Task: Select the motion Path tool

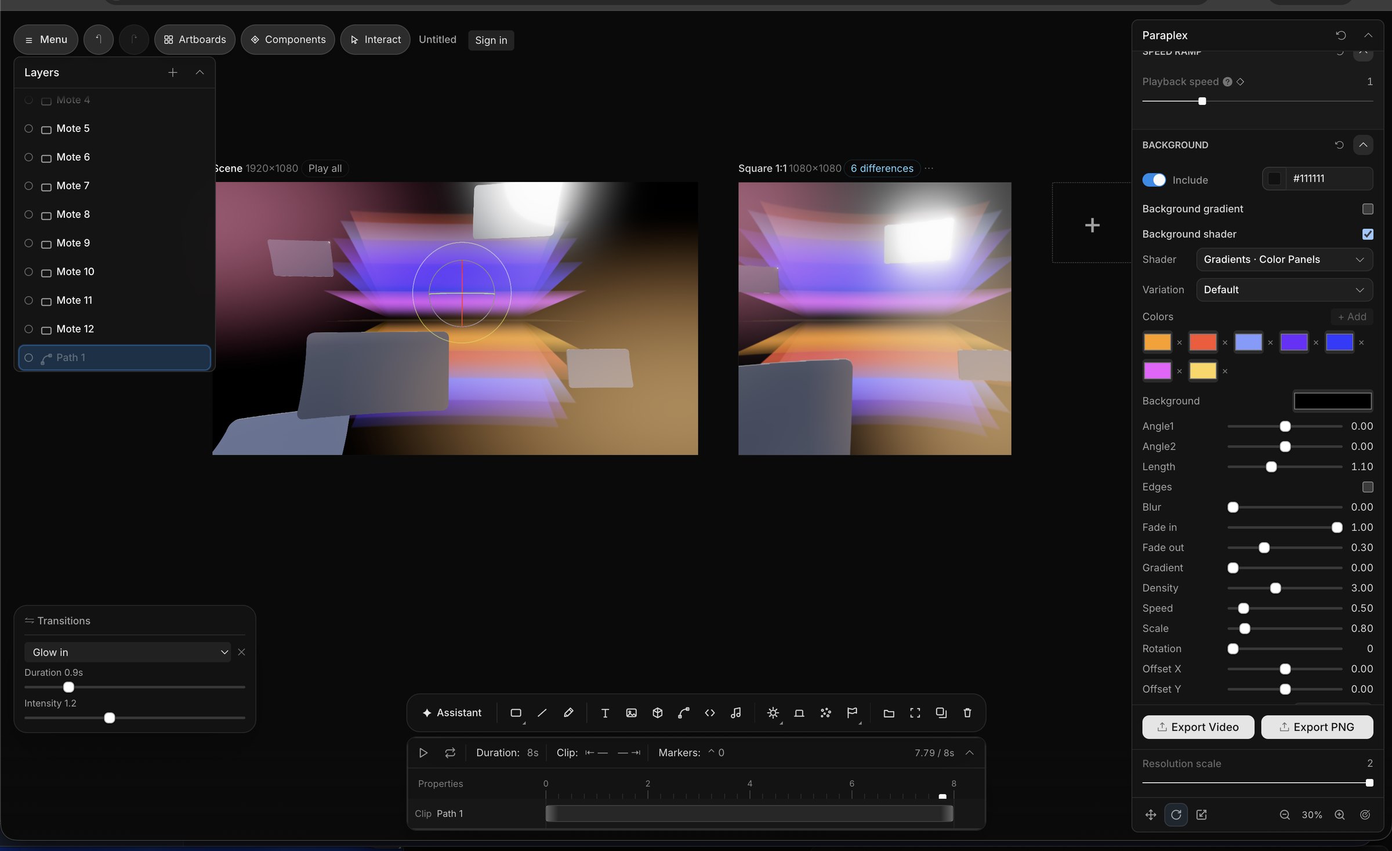Action: point(684,713)
